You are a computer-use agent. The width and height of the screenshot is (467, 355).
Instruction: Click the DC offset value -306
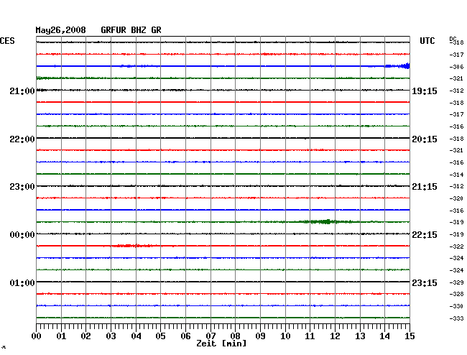pyautogui.click(x=456, y=67)
